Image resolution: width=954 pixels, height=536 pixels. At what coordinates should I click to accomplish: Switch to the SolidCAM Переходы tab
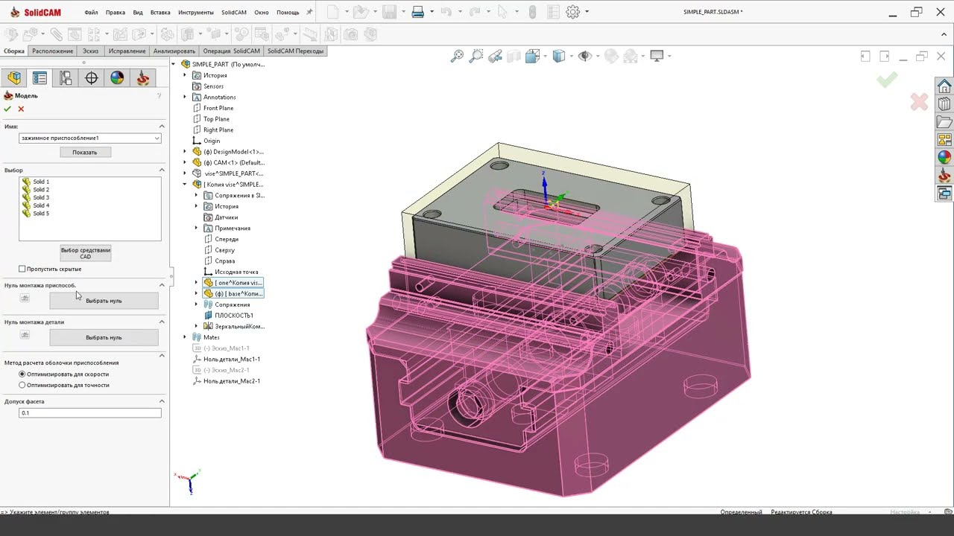click(x=296, y=51)
